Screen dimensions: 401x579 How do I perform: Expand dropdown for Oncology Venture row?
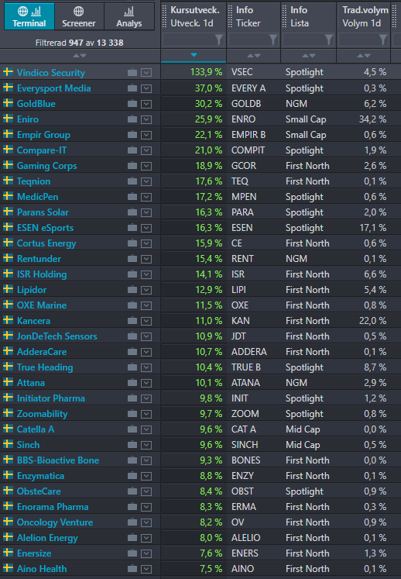pyautogui.click(x=146, y=522)
